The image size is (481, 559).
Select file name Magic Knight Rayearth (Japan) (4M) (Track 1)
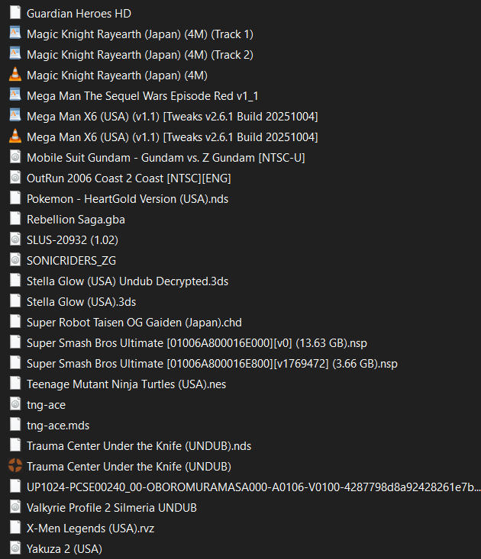(140, 34)
